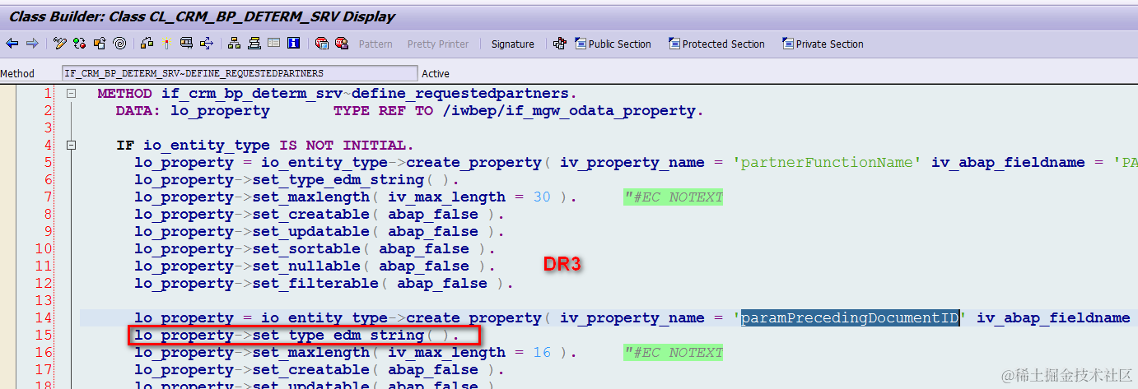Click 'IS NOT INITIAL' on line 4
This screenshot has height=389, width=1138.
point(343,145)
